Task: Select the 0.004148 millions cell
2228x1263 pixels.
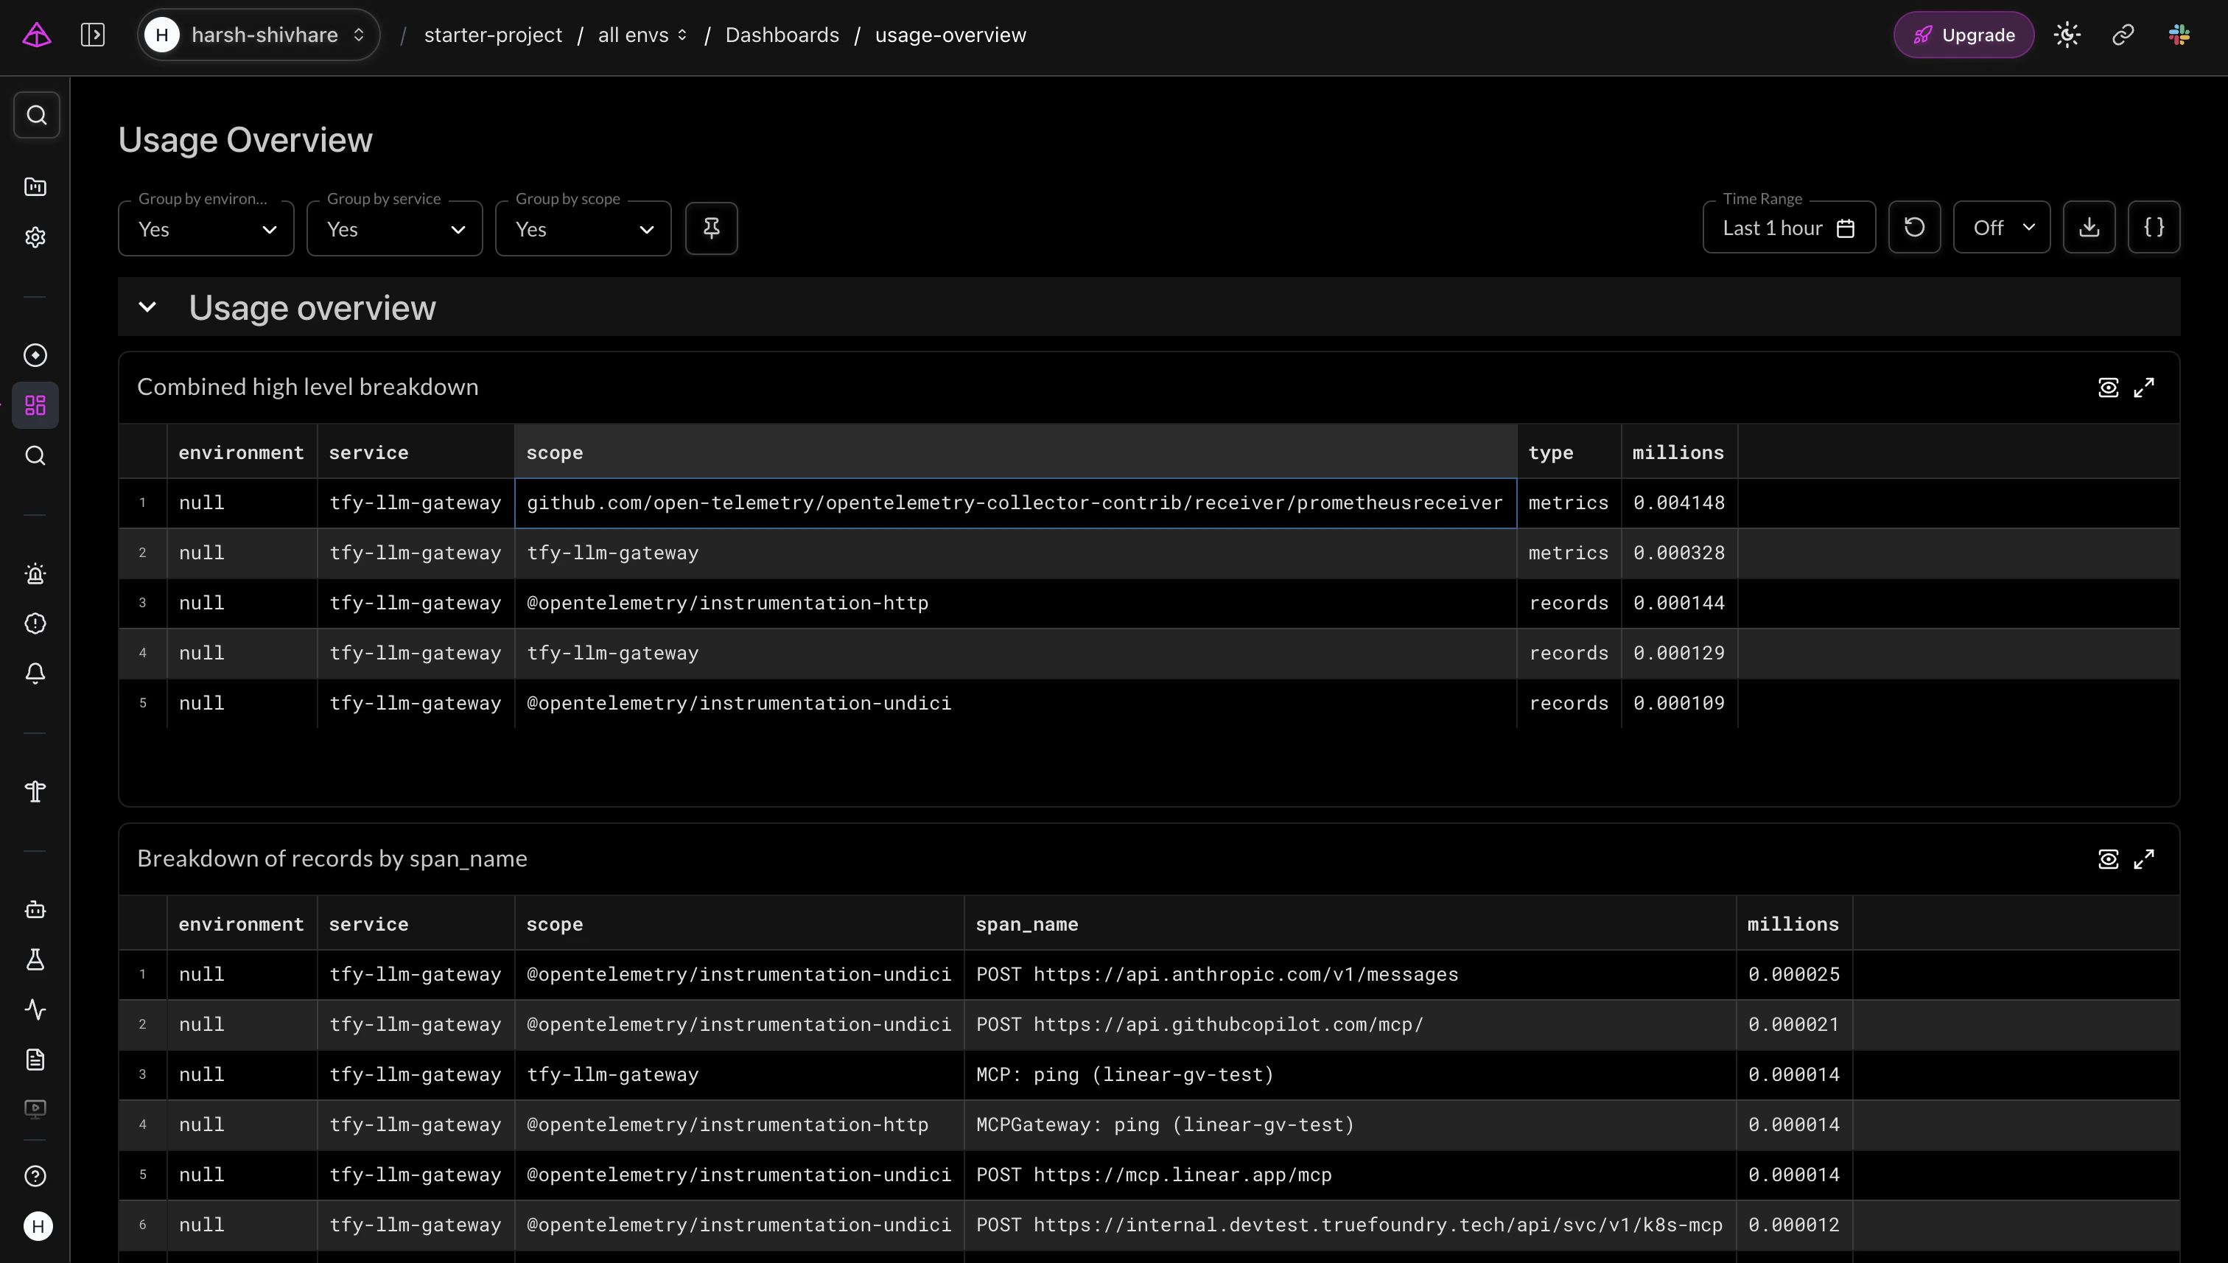Action: (x=1679, y=503)
